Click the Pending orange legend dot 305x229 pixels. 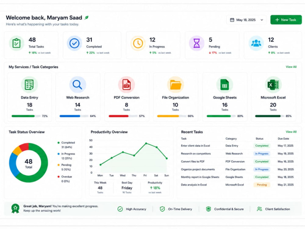click(59, 165)
